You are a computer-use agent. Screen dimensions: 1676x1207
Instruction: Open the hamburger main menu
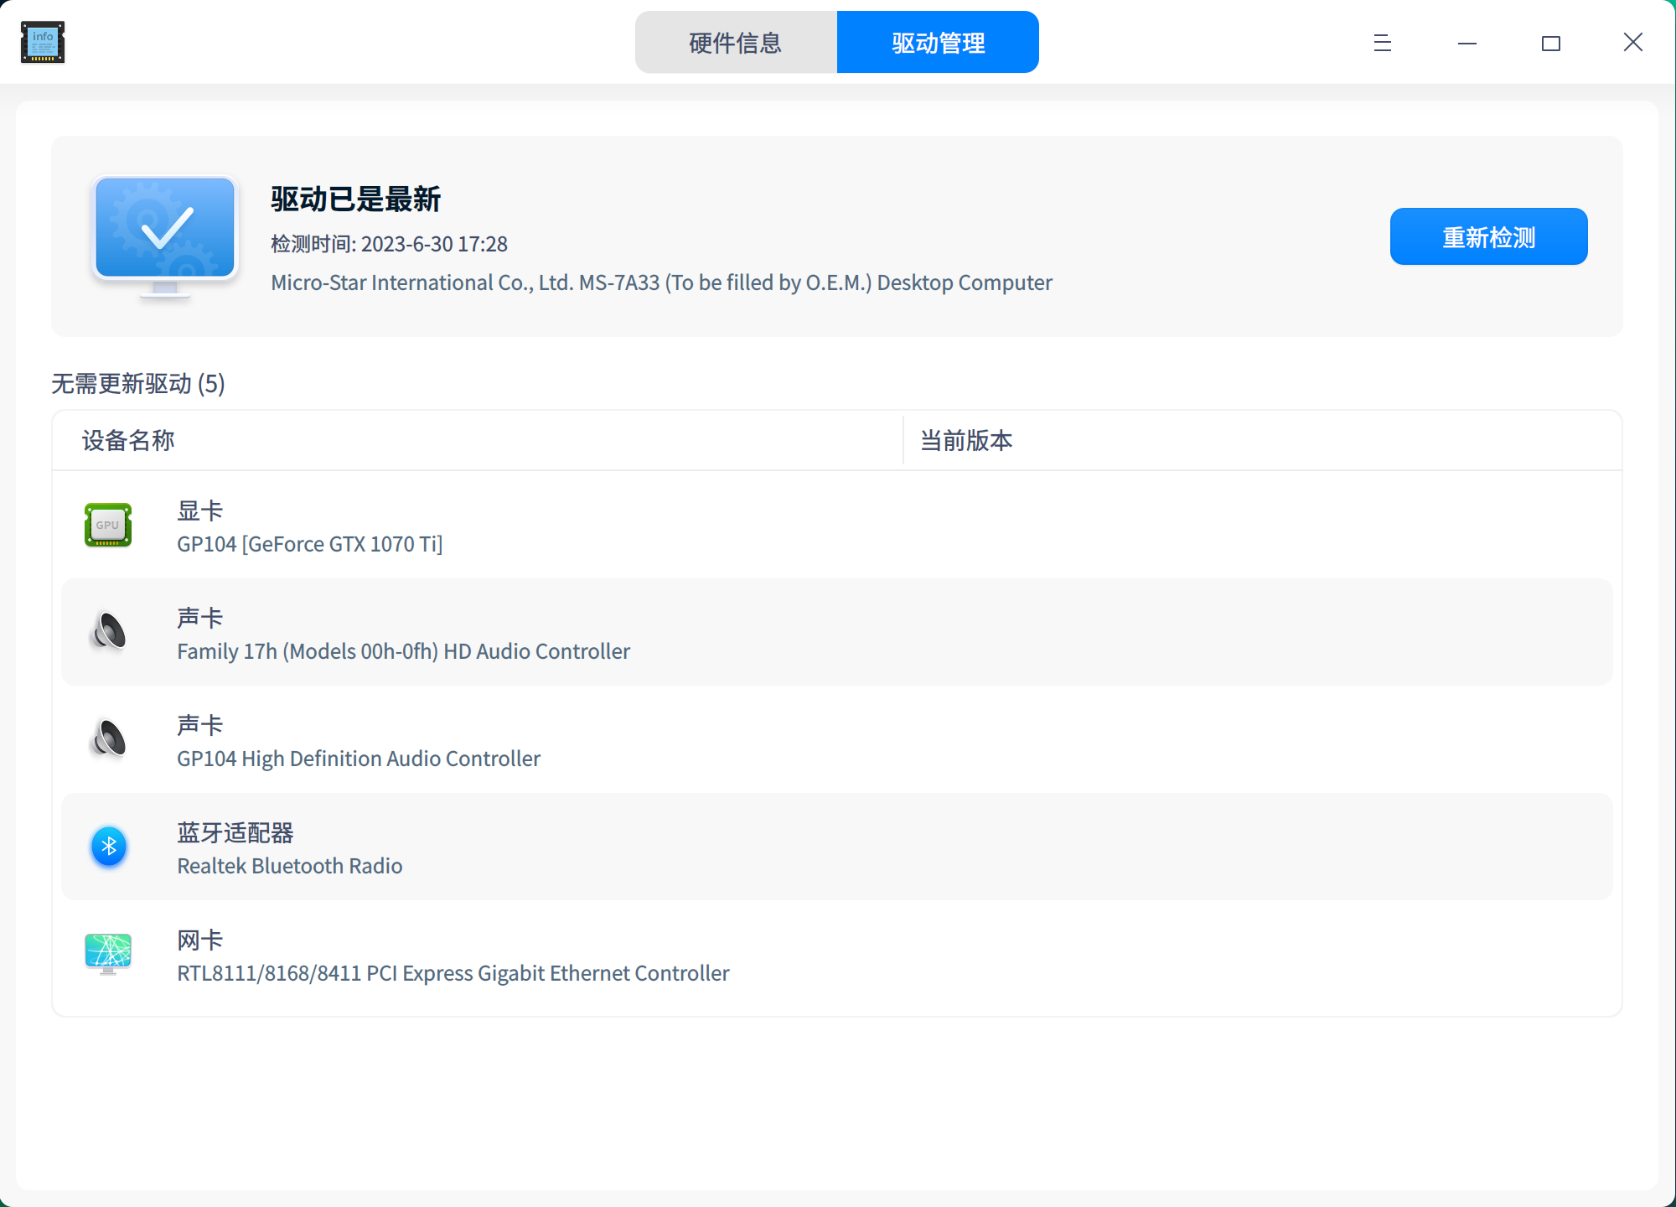[x=1383, y=43]
